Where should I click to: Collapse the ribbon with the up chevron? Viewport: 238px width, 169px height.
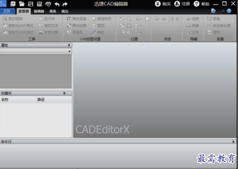pyautogui.click(x=223, y=11)
